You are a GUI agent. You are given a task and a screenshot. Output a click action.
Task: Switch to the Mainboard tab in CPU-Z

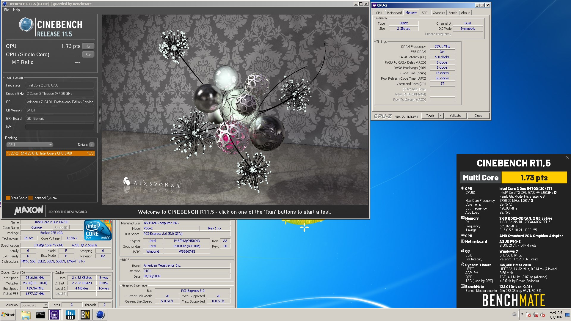point(394,13)
